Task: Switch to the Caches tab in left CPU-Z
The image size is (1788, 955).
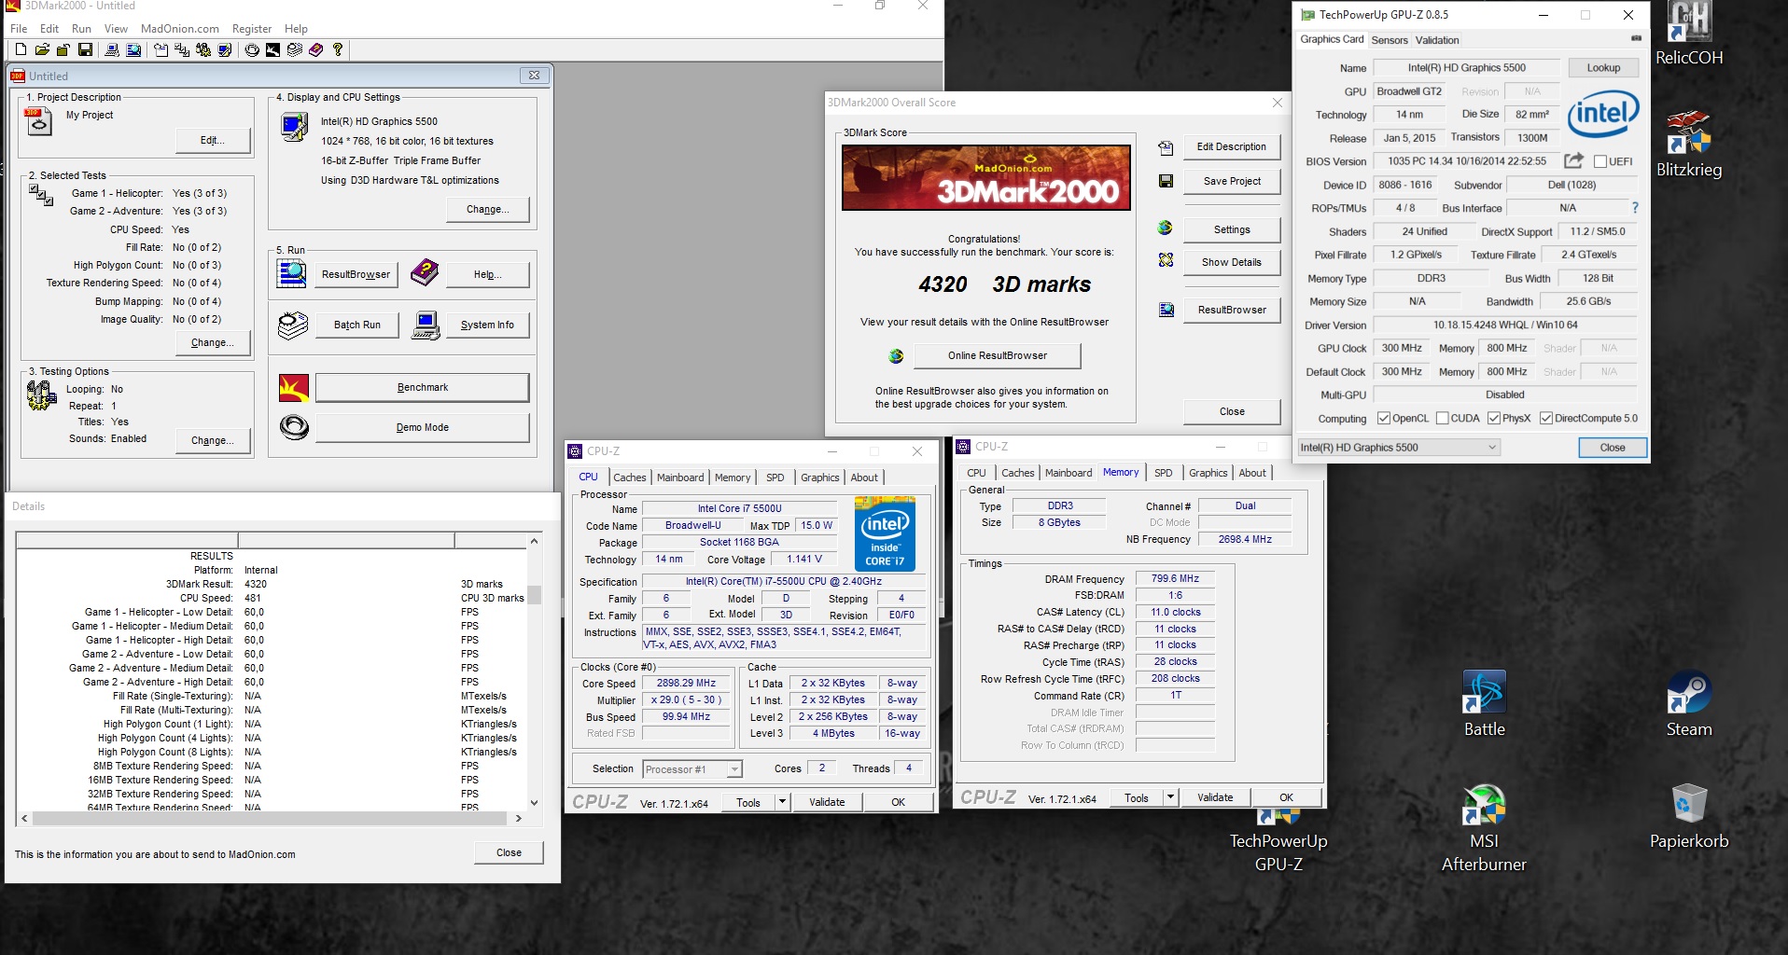Action: click(630, 477)
